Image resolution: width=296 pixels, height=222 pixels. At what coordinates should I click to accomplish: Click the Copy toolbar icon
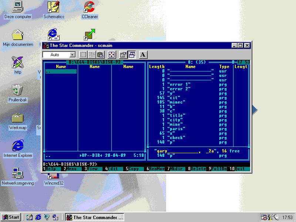coord(92,55)
